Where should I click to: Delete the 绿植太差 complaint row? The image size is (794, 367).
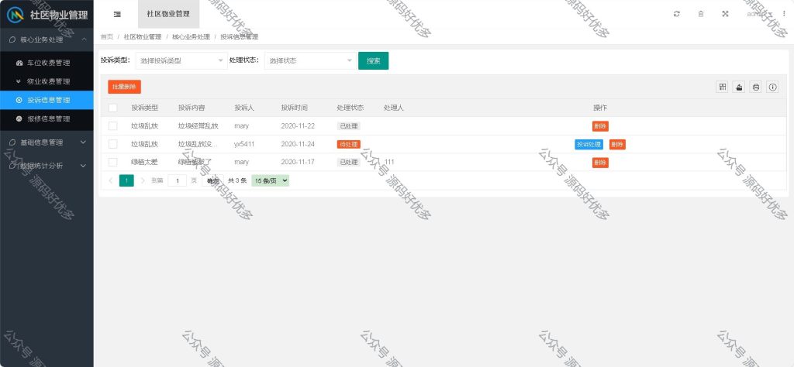point(600,163)
